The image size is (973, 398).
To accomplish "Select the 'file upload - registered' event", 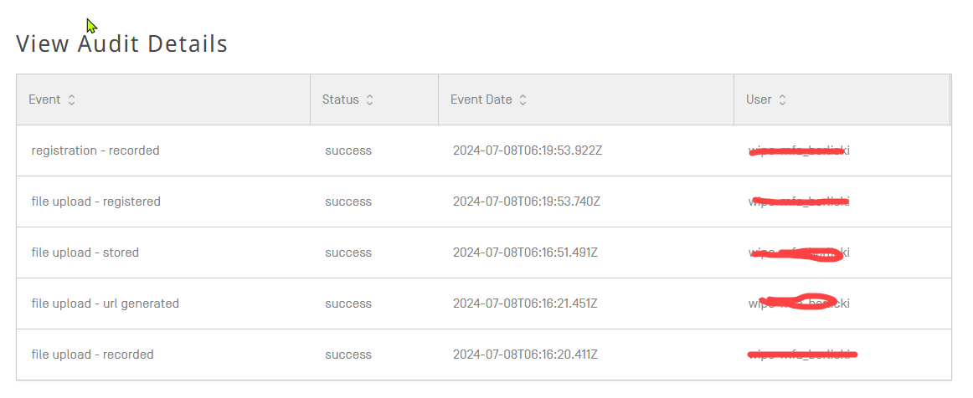I will [x=96, y=202].
